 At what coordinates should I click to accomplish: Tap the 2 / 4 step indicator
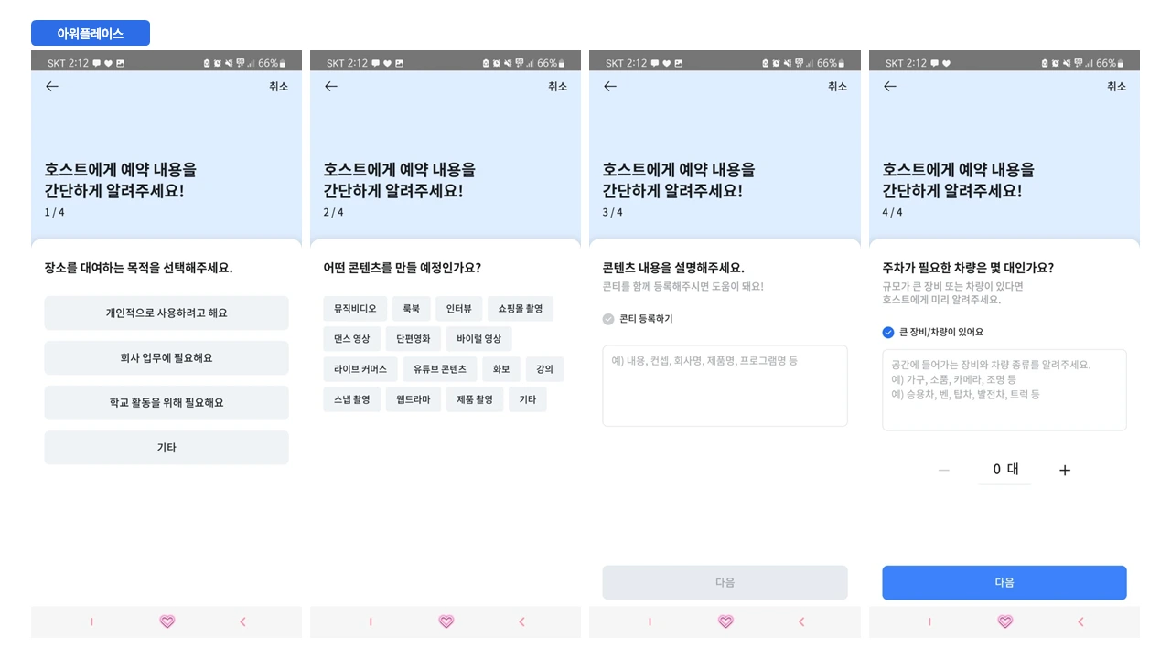(334, 212)
